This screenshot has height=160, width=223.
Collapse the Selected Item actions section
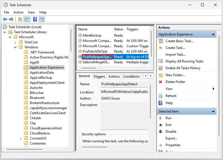pos(213,111)
